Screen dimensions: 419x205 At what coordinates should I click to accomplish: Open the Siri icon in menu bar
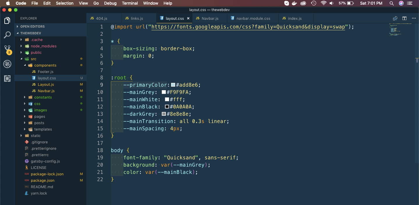point(402,3)
